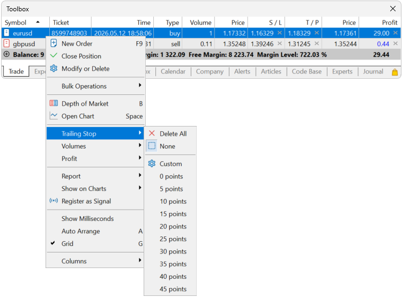Switch to the Company tab
The width and height of the screenshot is (402, 297).
pos(210,71)
